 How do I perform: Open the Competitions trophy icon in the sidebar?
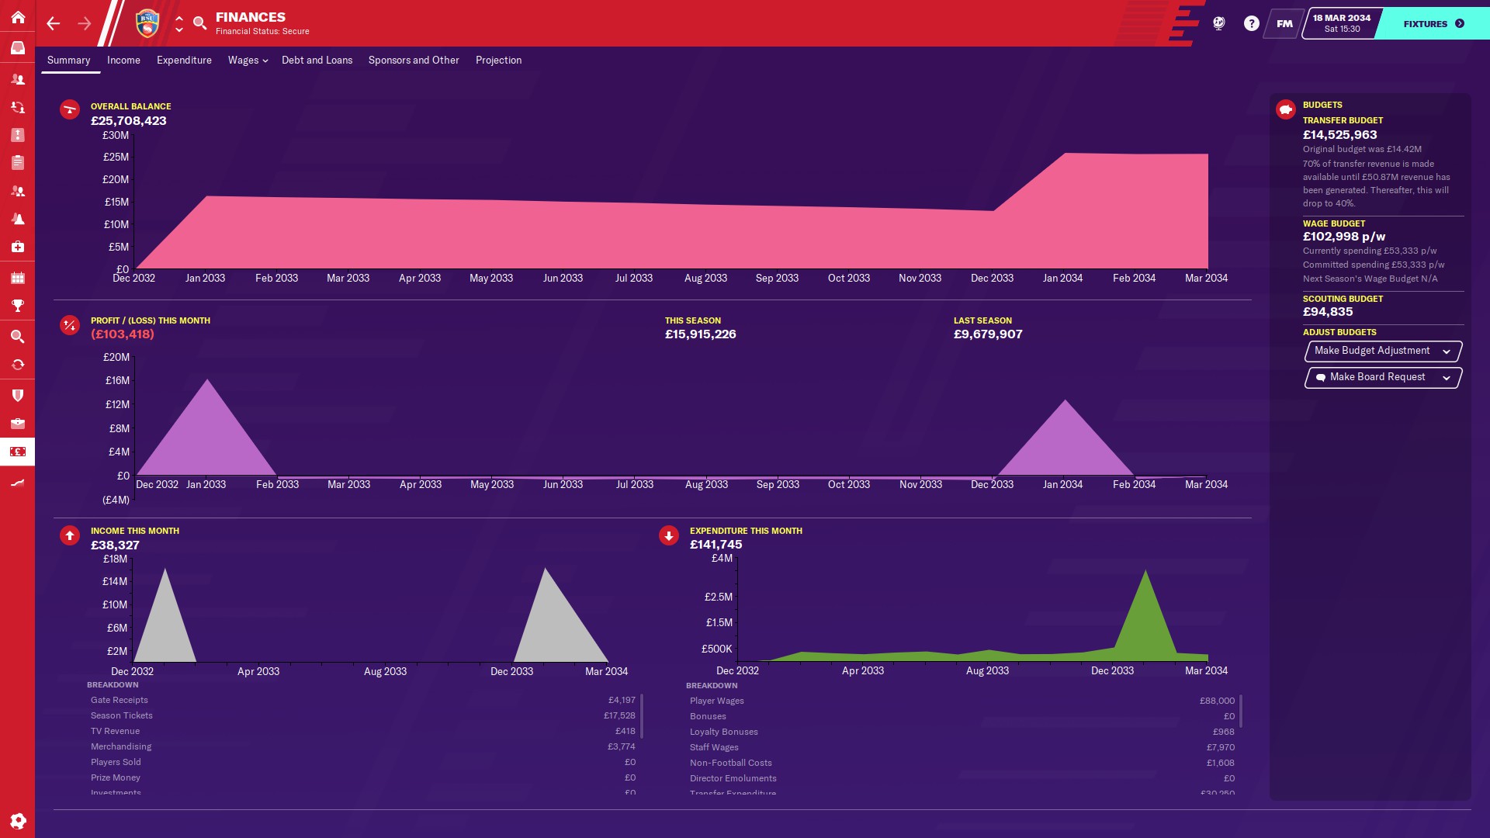[x=17, y=306]
